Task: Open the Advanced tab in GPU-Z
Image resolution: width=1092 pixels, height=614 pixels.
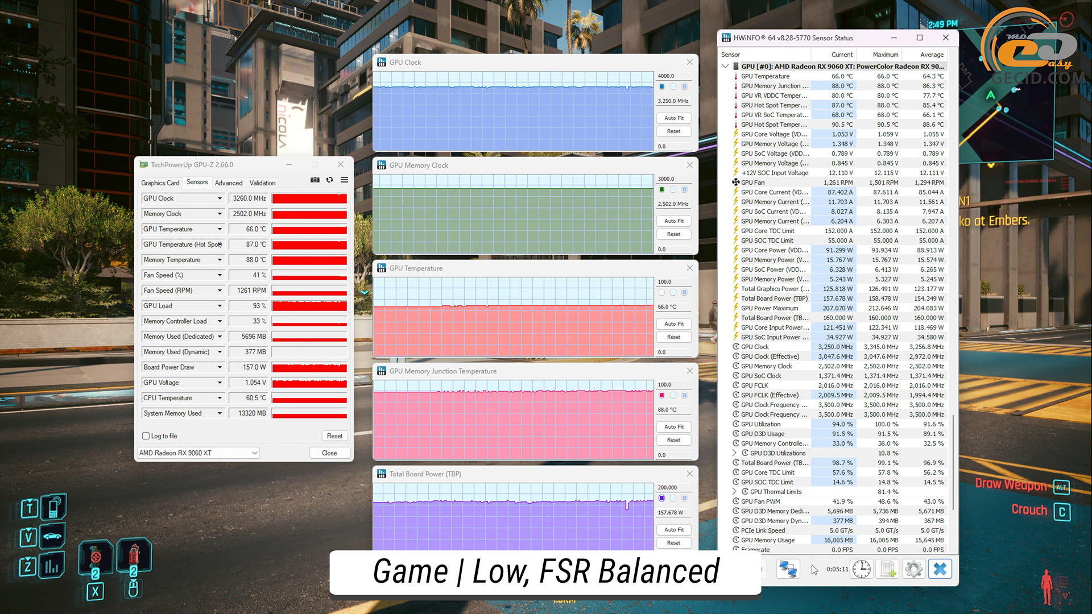Action: point(229,183)
